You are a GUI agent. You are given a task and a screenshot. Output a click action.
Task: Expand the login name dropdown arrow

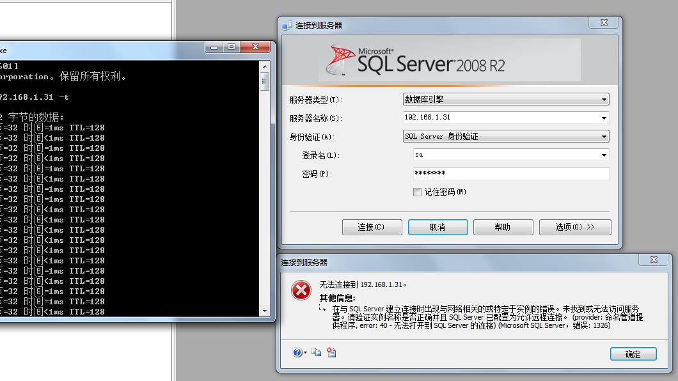[x=604, y=155]
